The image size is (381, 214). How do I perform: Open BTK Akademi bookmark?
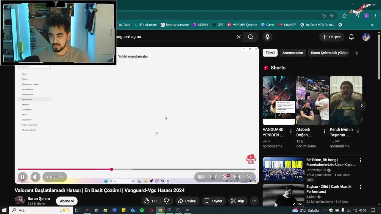(x=145, y=25)
